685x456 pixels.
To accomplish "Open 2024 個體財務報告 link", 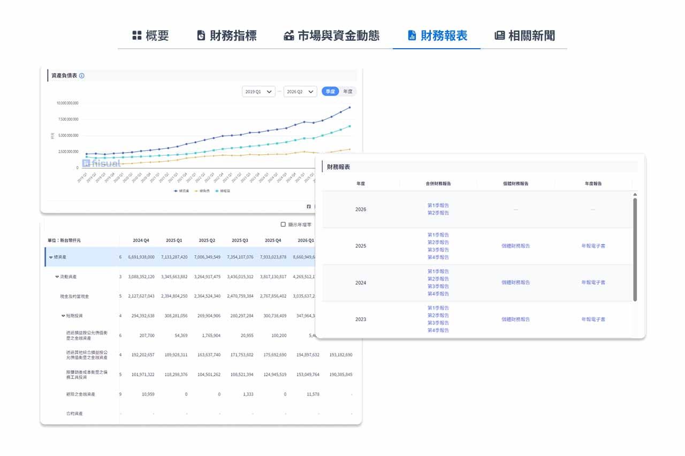I will [516, 283].
